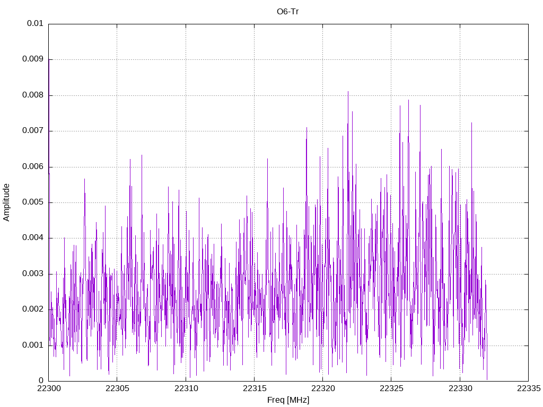This screenshot has width=543, height=407.
Task: Click y-axis tick label 0.003
Action: point(33,274)
